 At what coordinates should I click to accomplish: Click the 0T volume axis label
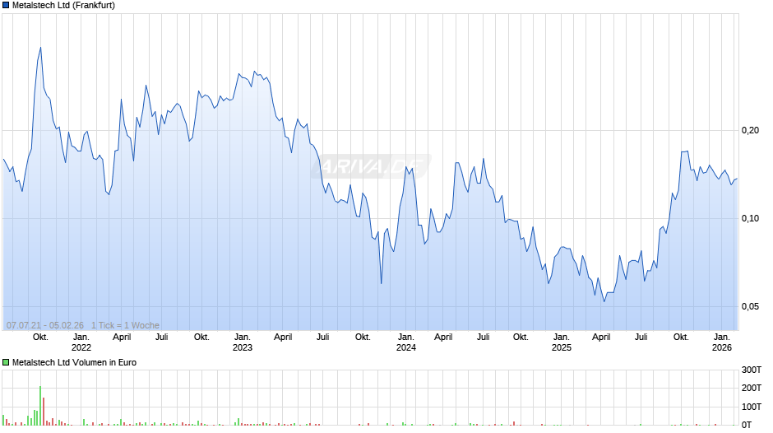click(747, 425)
